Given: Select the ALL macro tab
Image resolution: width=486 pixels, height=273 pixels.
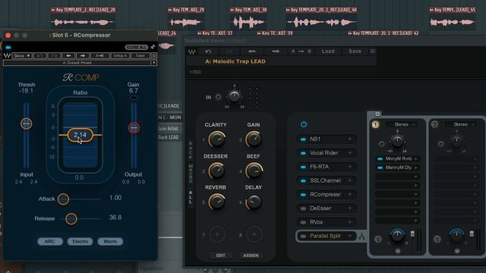Looking at the screenshot, I should point(191,197).
